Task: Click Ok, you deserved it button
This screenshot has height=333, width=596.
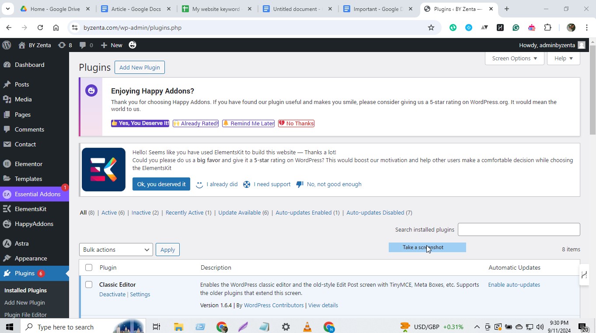Action: (x=161, y=184)
